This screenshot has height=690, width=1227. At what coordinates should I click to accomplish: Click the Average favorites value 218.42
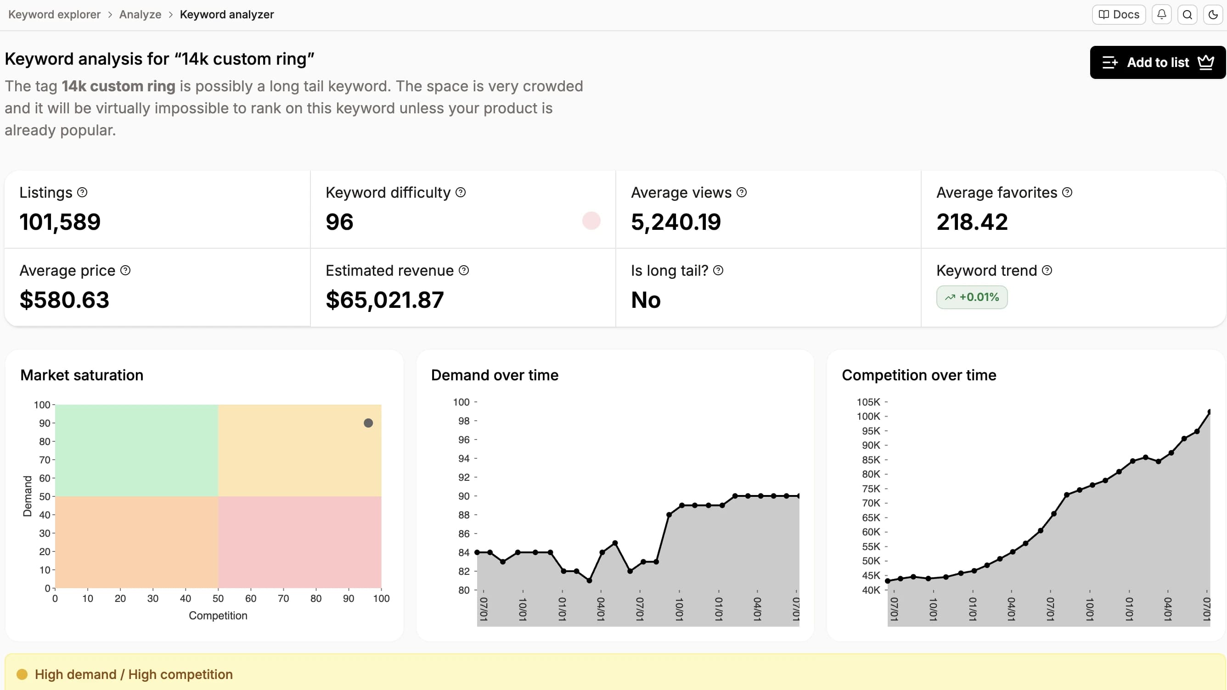[x=972, y=222]
